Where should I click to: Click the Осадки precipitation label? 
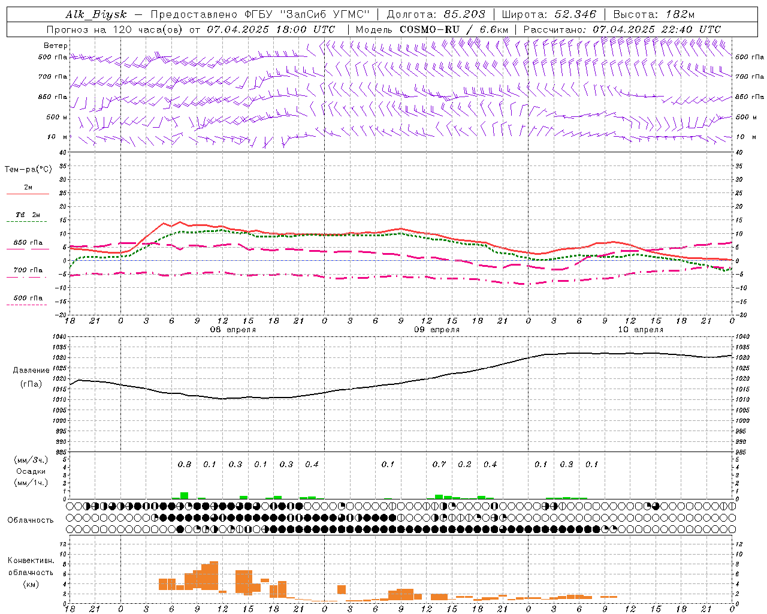(x=31, y=471)
